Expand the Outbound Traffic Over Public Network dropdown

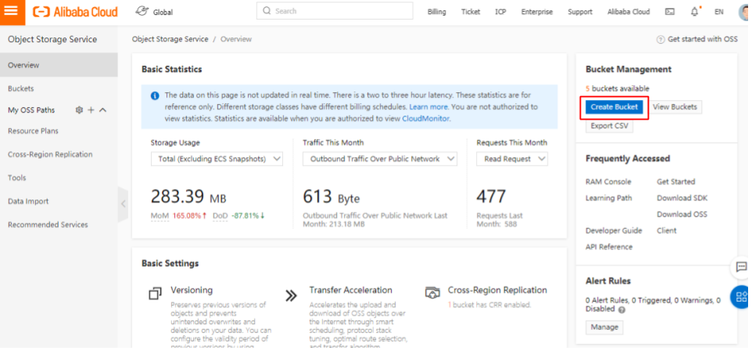[x=380, y=159]
